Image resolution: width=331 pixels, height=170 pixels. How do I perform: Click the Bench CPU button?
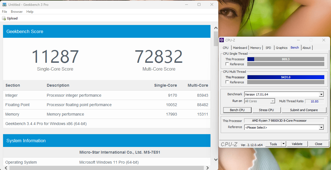coord(237,110)
